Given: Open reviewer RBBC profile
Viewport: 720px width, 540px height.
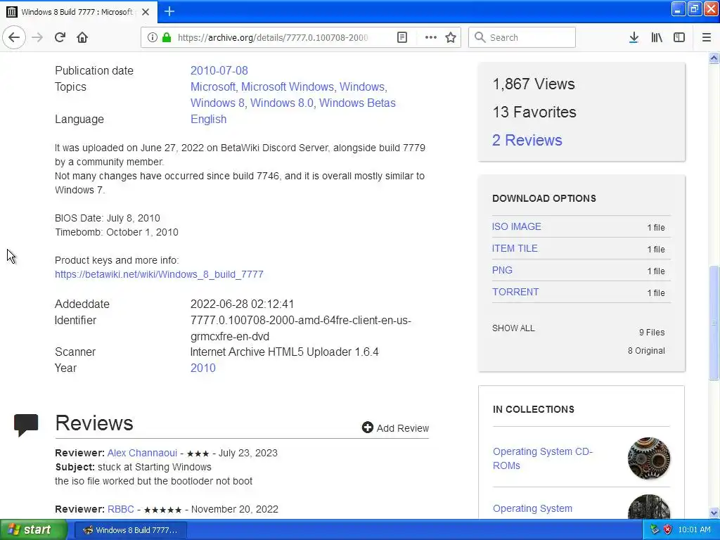Looking at the screenshot, I should tap(121, 509).
